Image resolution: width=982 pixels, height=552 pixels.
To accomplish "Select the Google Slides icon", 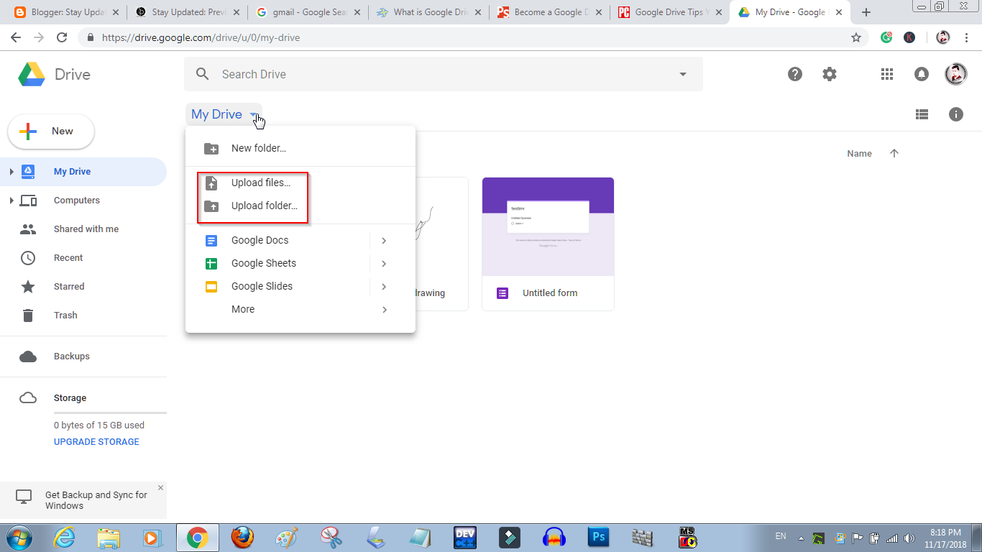I will pyautogui.click(x=211, y=286).
